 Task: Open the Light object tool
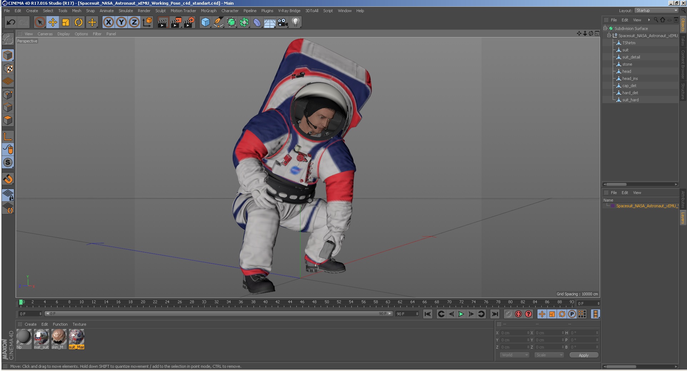point(295,22)
